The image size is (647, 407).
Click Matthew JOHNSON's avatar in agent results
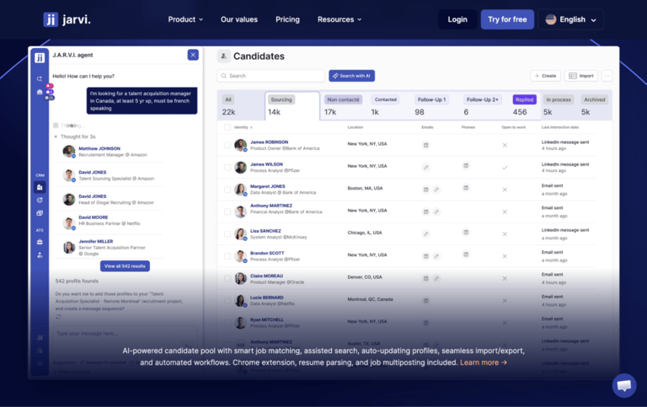(69, 152)
